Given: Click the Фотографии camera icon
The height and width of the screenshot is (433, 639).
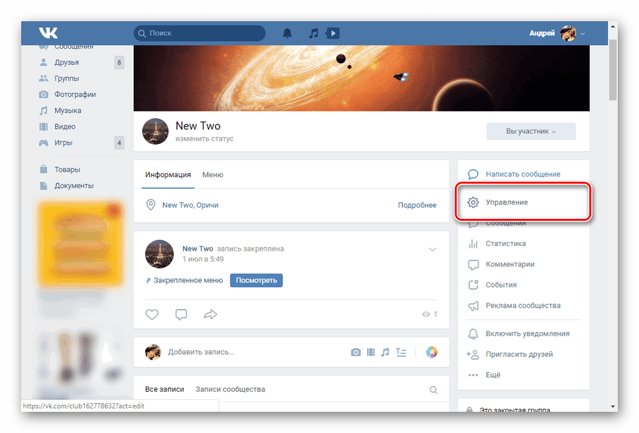Looking at the screenshot, I should tap(43, 95).
